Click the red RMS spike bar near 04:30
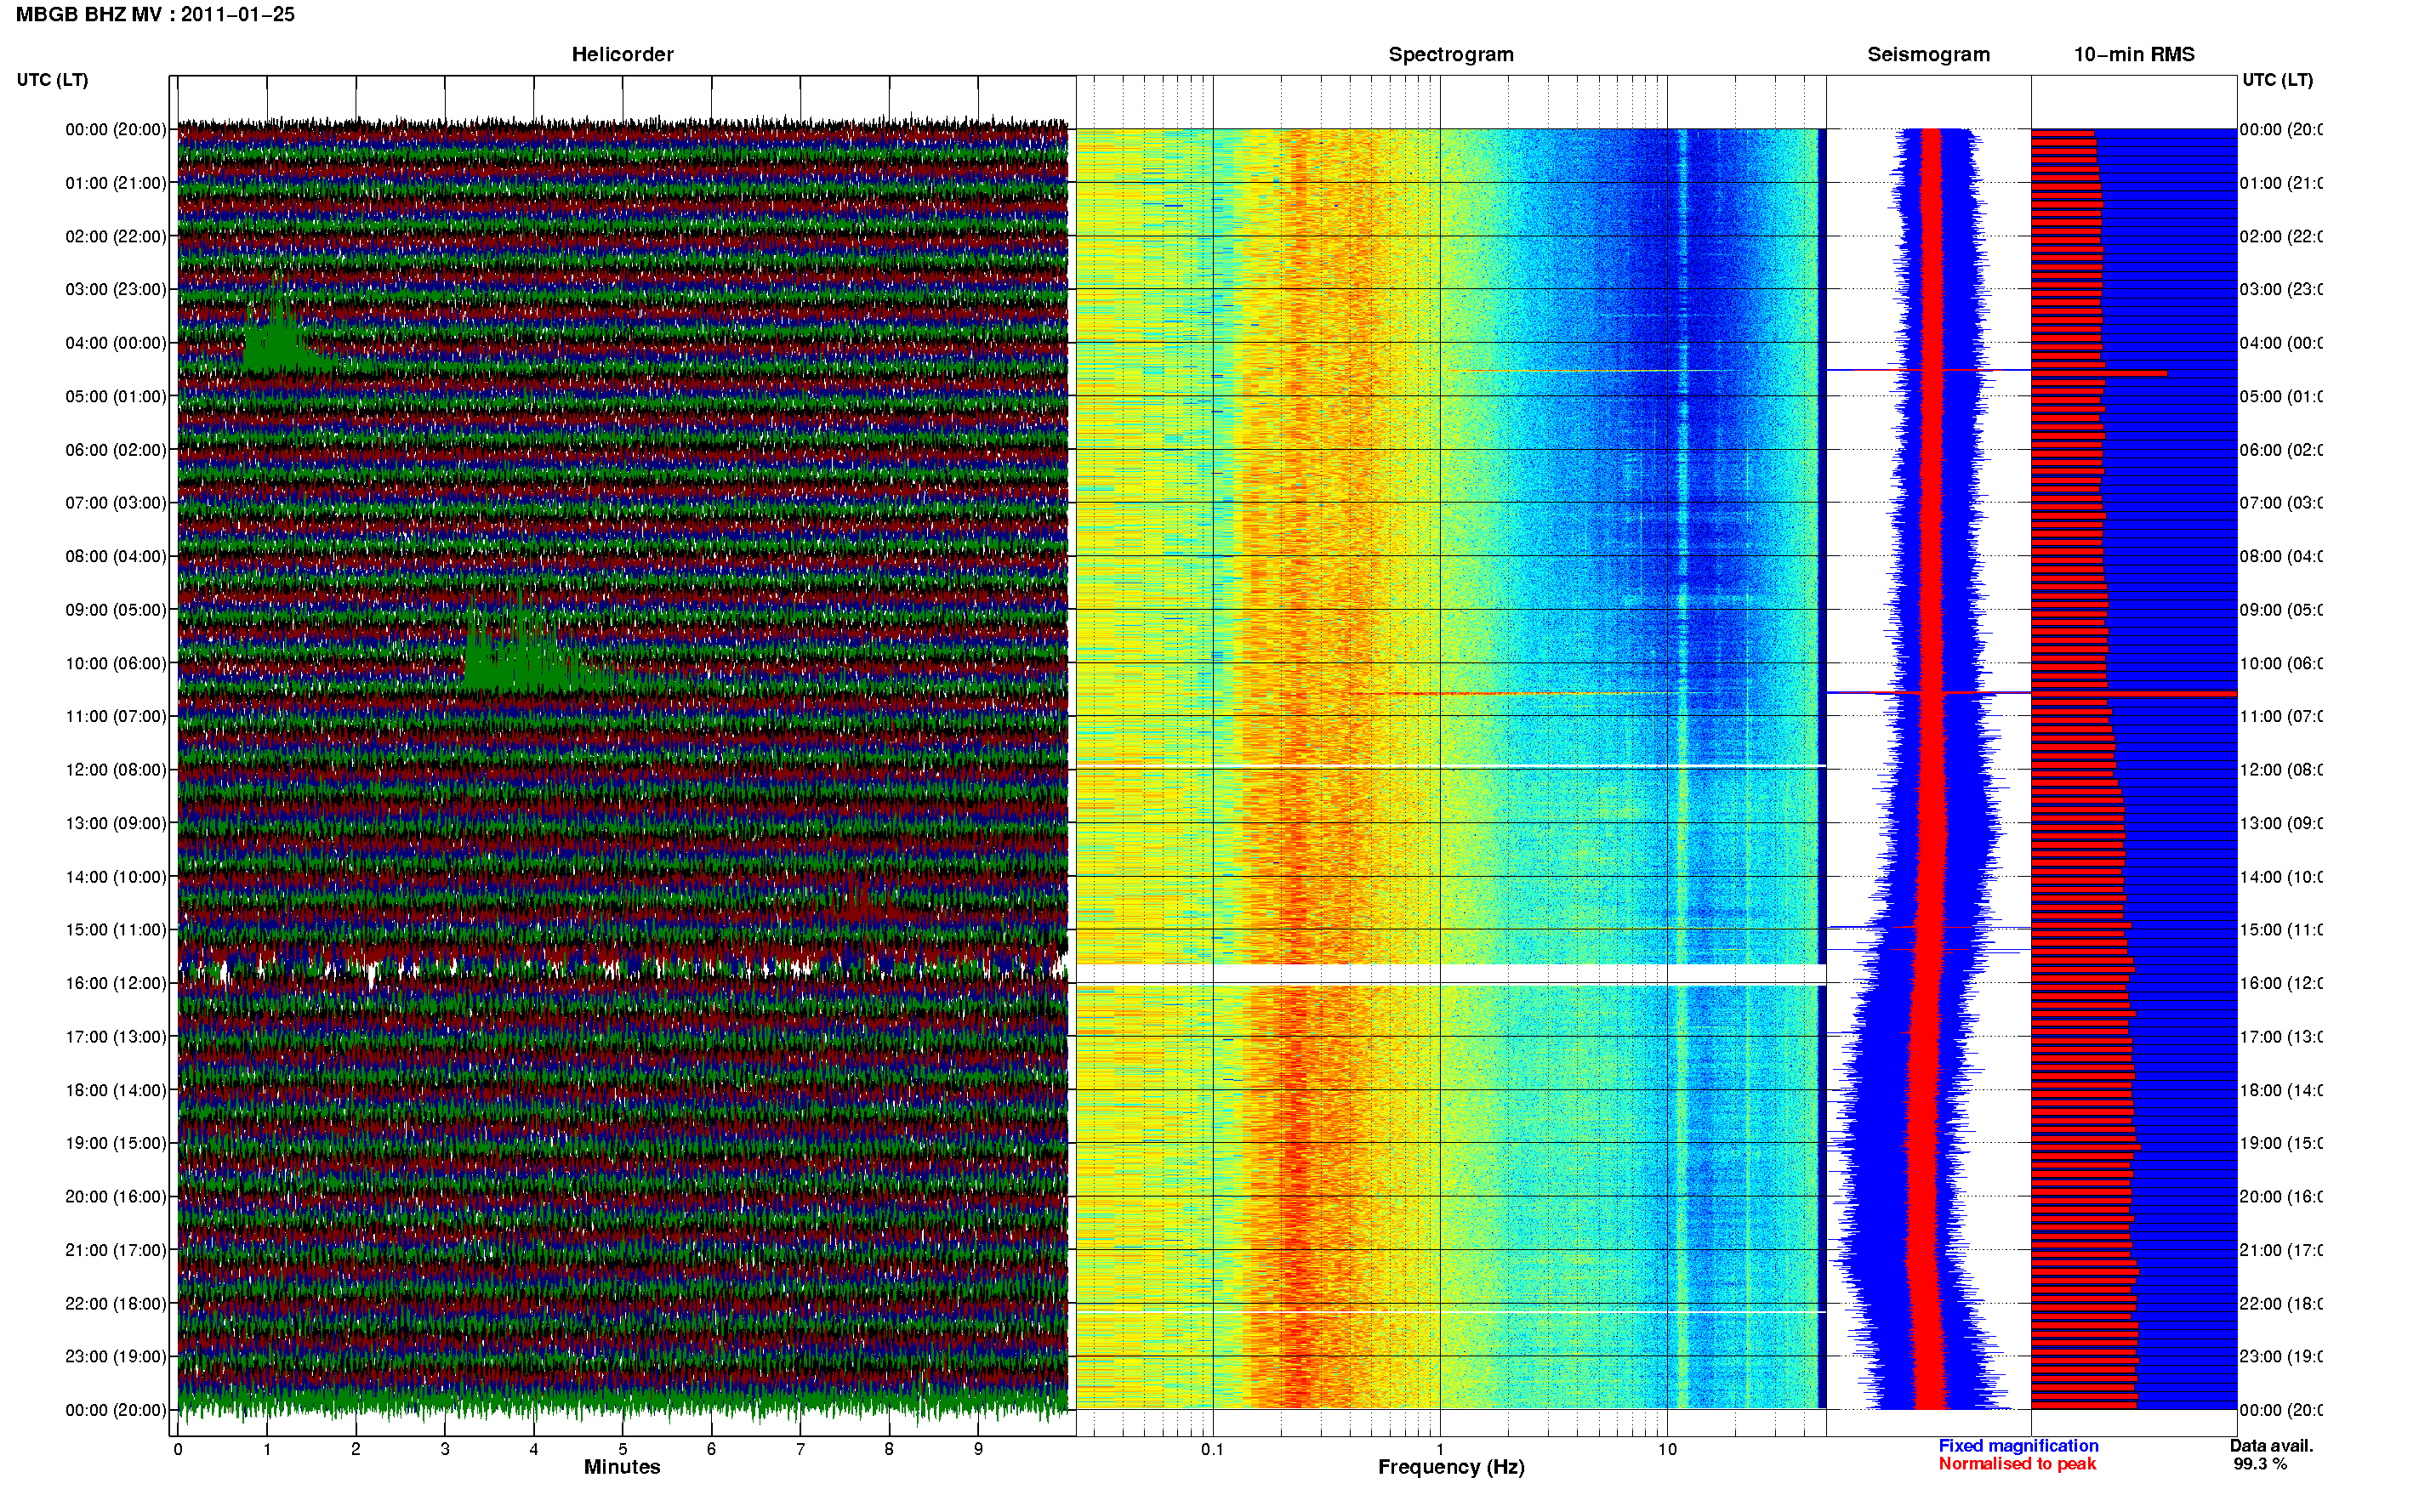The width and height of the screenshot is (2419, 1512). coord(2099,373)
